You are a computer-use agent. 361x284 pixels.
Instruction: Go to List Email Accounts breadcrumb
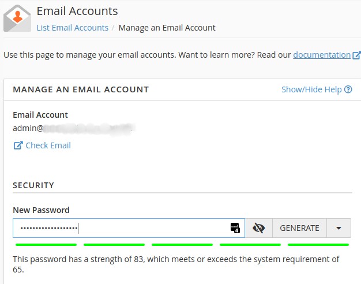coord(72,28)
